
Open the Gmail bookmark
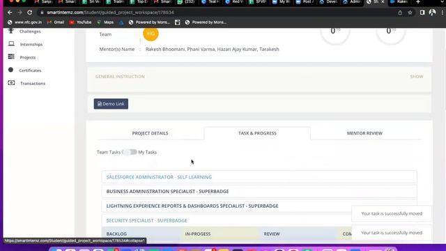pos(56,22)
